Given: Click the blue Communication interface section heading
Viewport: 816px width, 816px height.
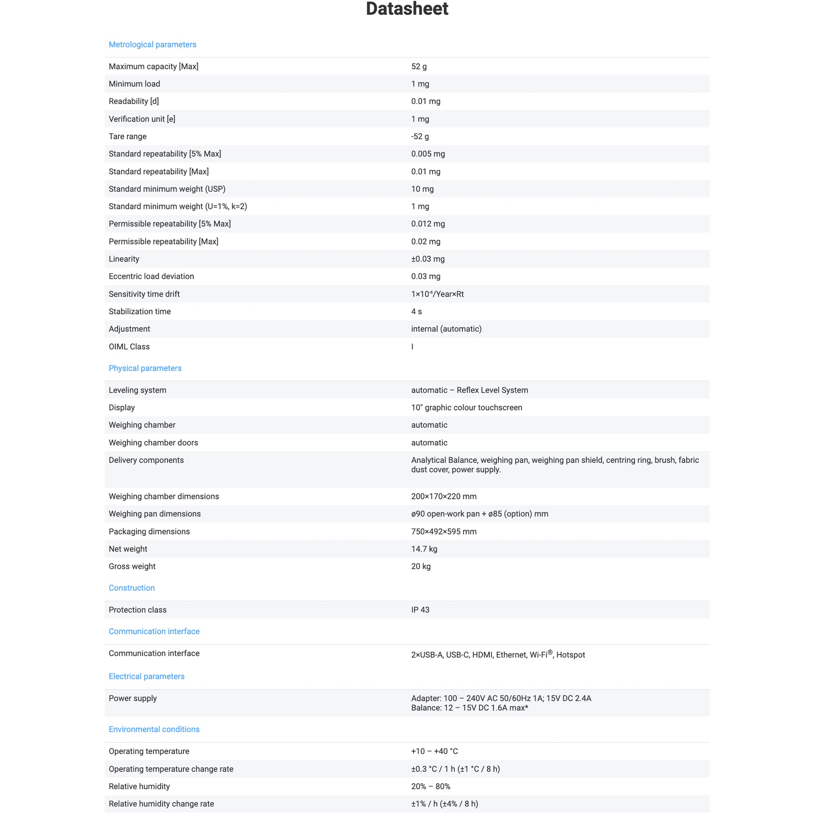Looking at the screenshot, I should click(154, 631).
